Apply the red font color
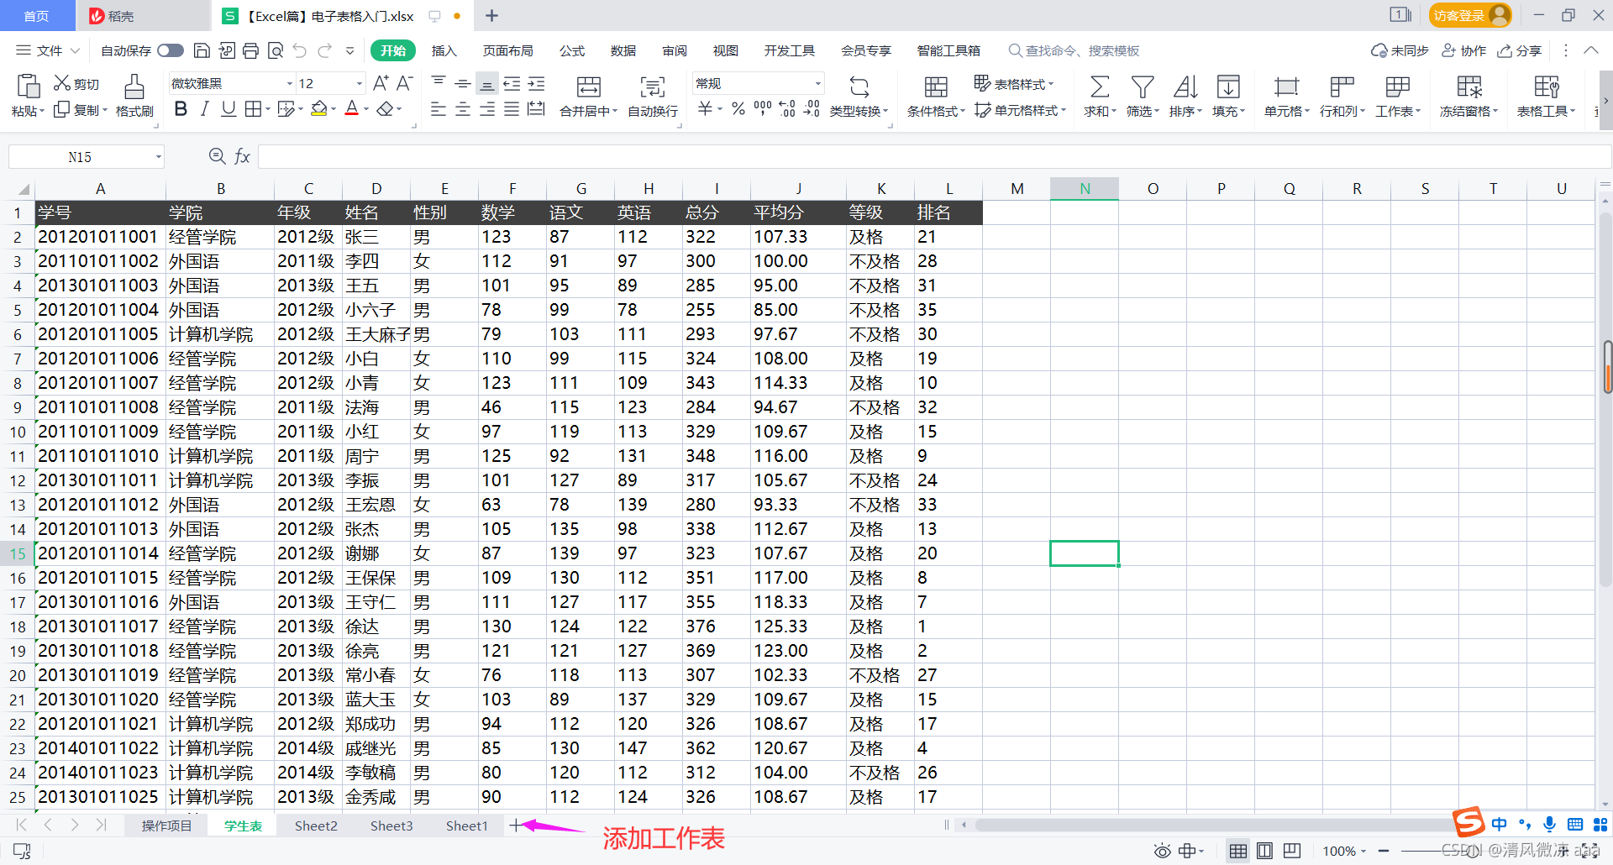 point(351,109)
